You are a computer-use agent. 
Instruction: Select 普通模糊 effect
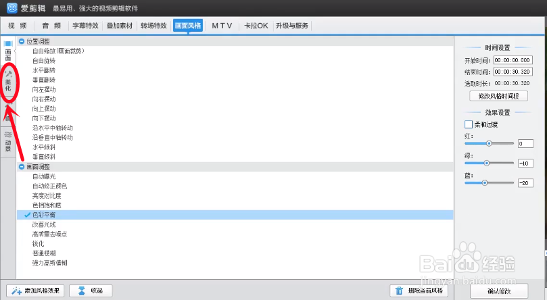coord(44,253)
